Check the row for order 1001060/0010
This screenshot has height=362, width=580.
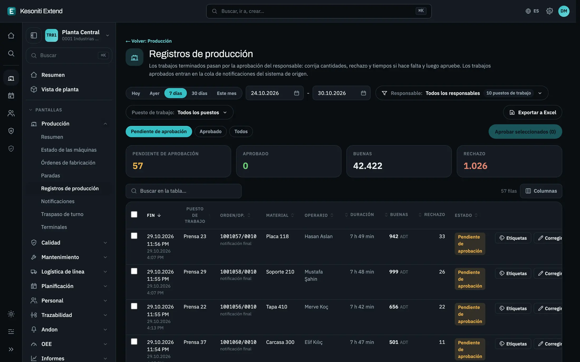coord(134,341)
